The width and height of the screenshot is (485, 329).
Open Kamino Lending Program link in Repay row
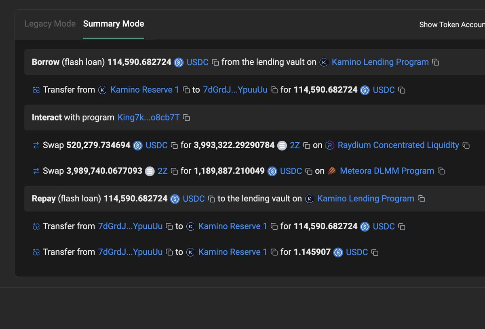[366, 198]
